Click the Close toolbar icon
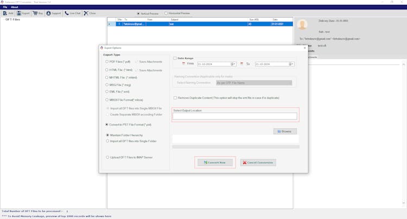Viewport: 407px width, 219px height. [x=86, y=13]
